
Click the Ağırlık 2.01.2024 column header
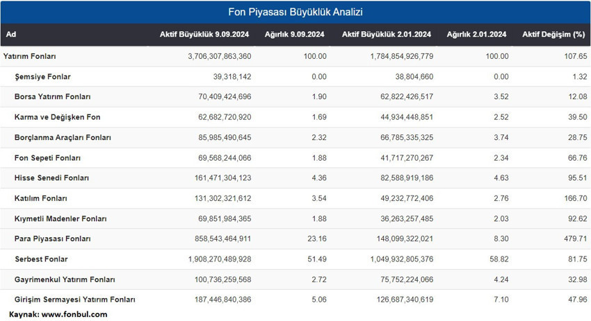[x=477, y=35]
